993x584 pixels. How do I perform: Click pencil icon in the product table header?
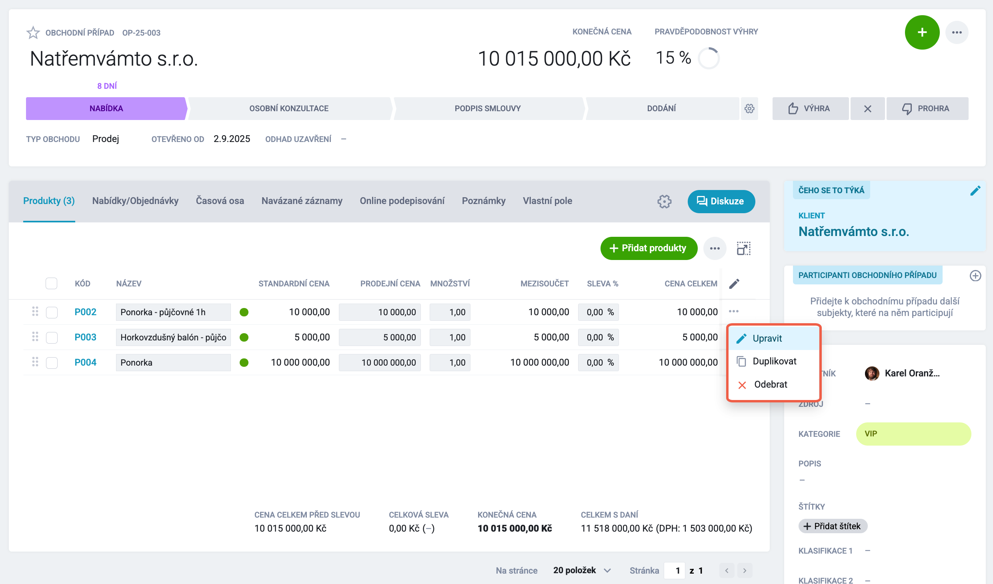[x=734, y=284]
